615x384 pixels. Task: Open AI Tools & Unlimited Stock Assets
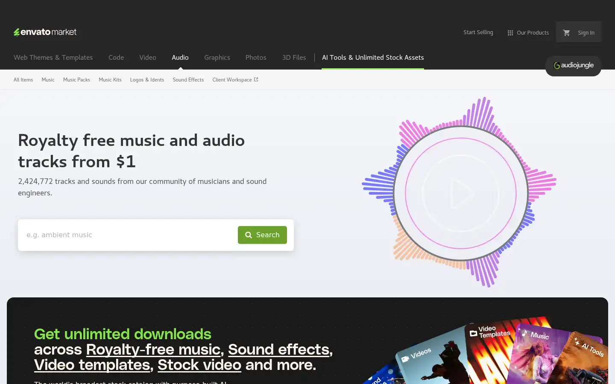click(373, 57)
